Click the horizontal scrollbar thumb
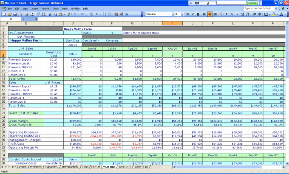 [x=219, y=167]
